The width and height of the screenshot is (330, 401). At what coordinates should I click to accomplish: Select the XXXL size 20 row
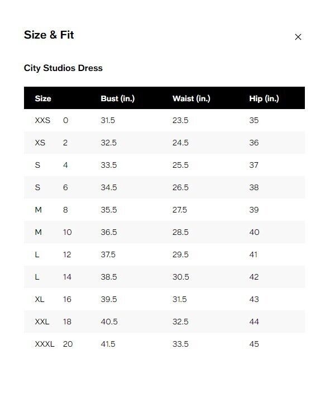[x=164, y=344]
